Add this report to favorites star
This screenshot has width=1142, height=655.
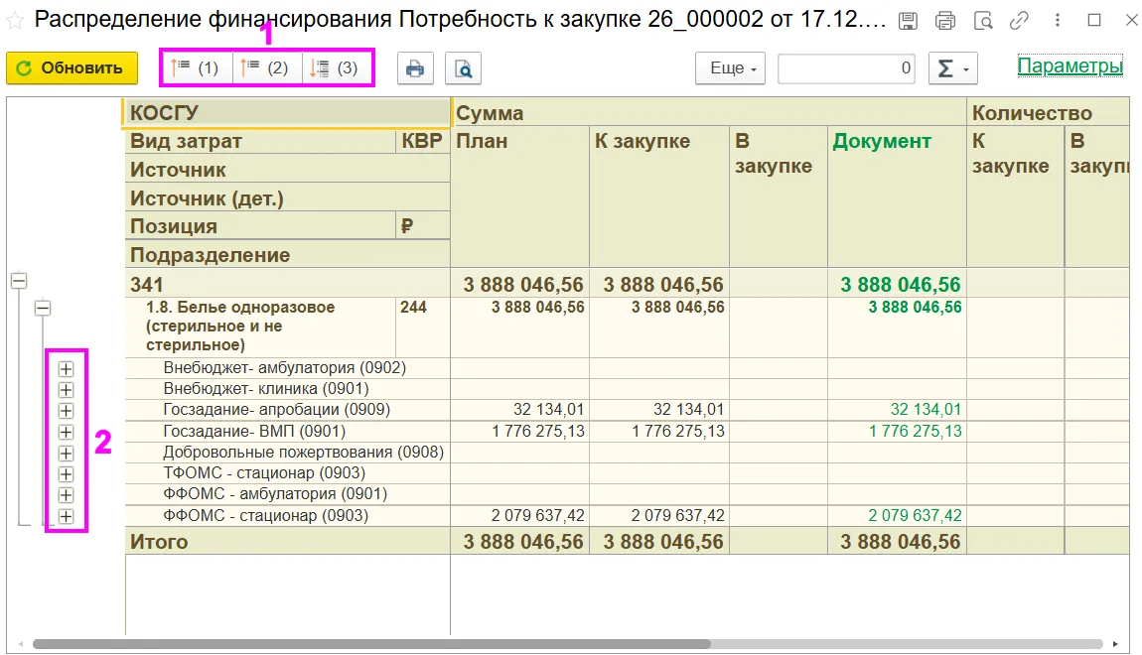pyautogui.click(x=15, y=21)
